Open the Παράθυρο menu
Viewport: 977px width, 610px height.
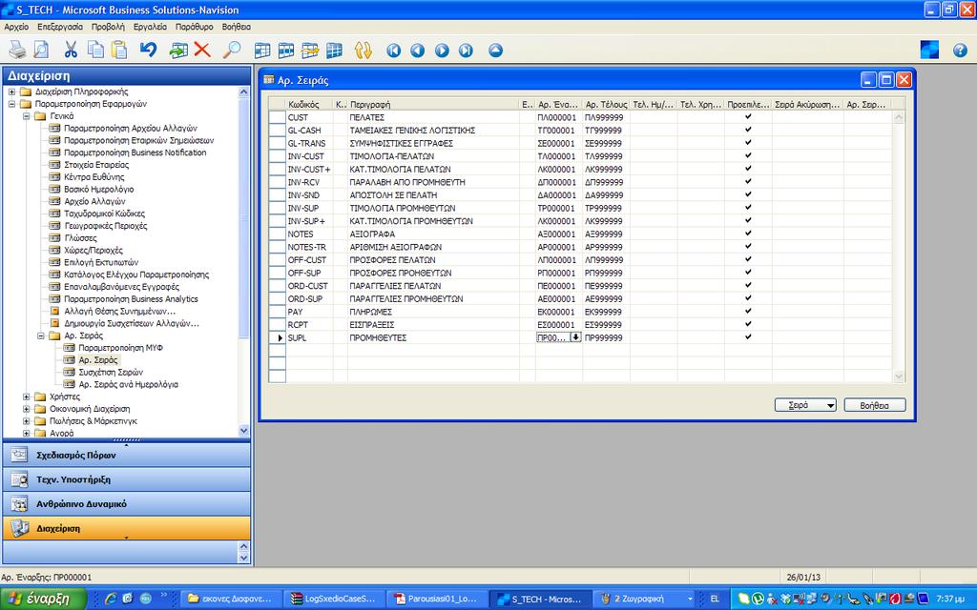pyautogui.click(x=194, y=27)
